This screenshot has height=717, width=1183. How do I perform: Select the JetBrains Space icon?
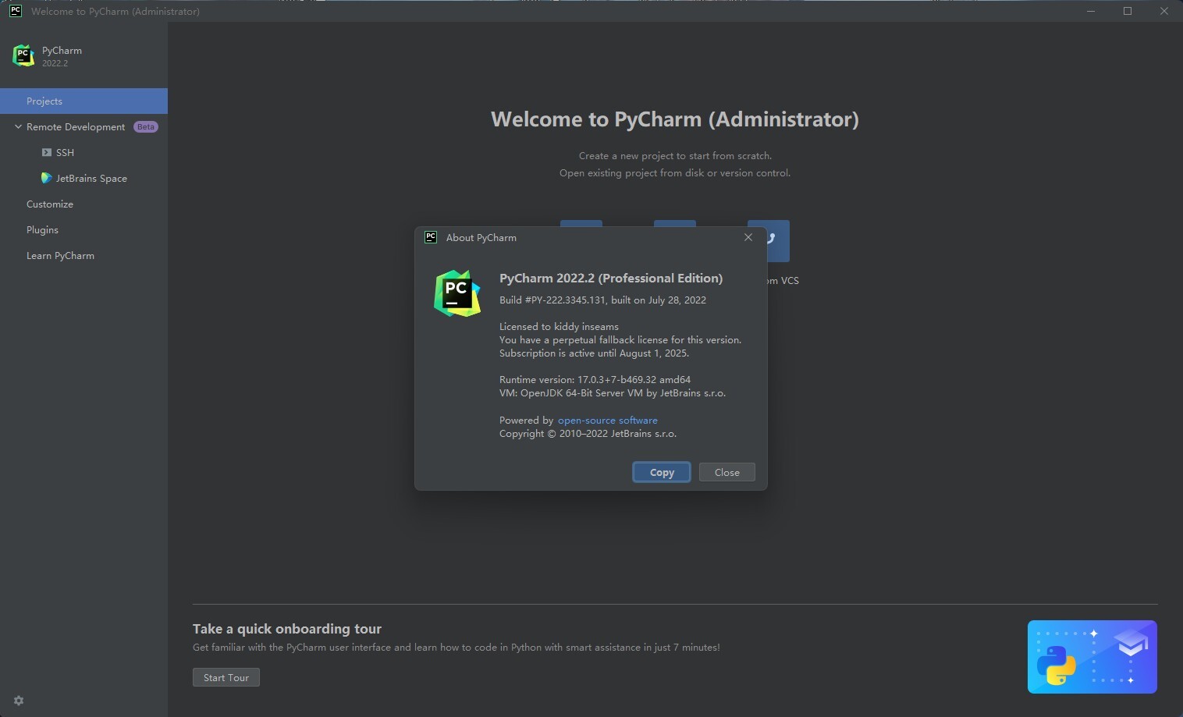click(46, 178)
